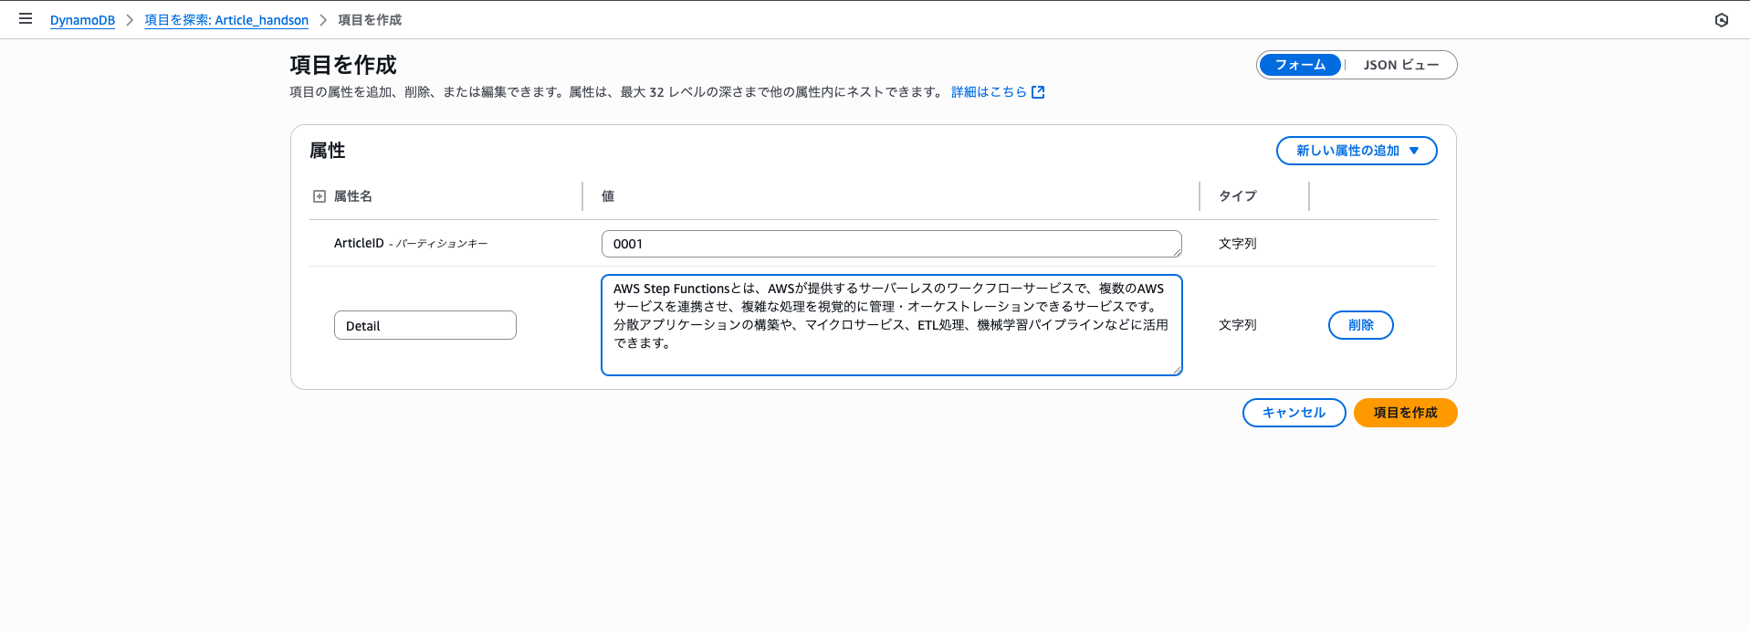Screen dimensions: 1750x631
Task: Delete the Detail attribute with 削除
Action: pyautogui.click(x=1360, y=325)
